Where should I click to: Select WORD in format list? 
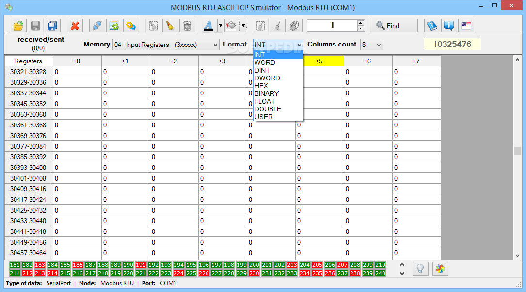(278, 62)
